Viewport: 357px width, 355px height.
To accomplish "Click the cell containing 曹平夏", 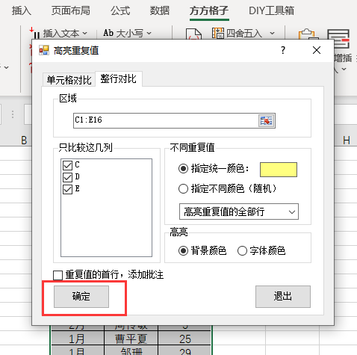I will pyautogui.click(x=131, y=339).
